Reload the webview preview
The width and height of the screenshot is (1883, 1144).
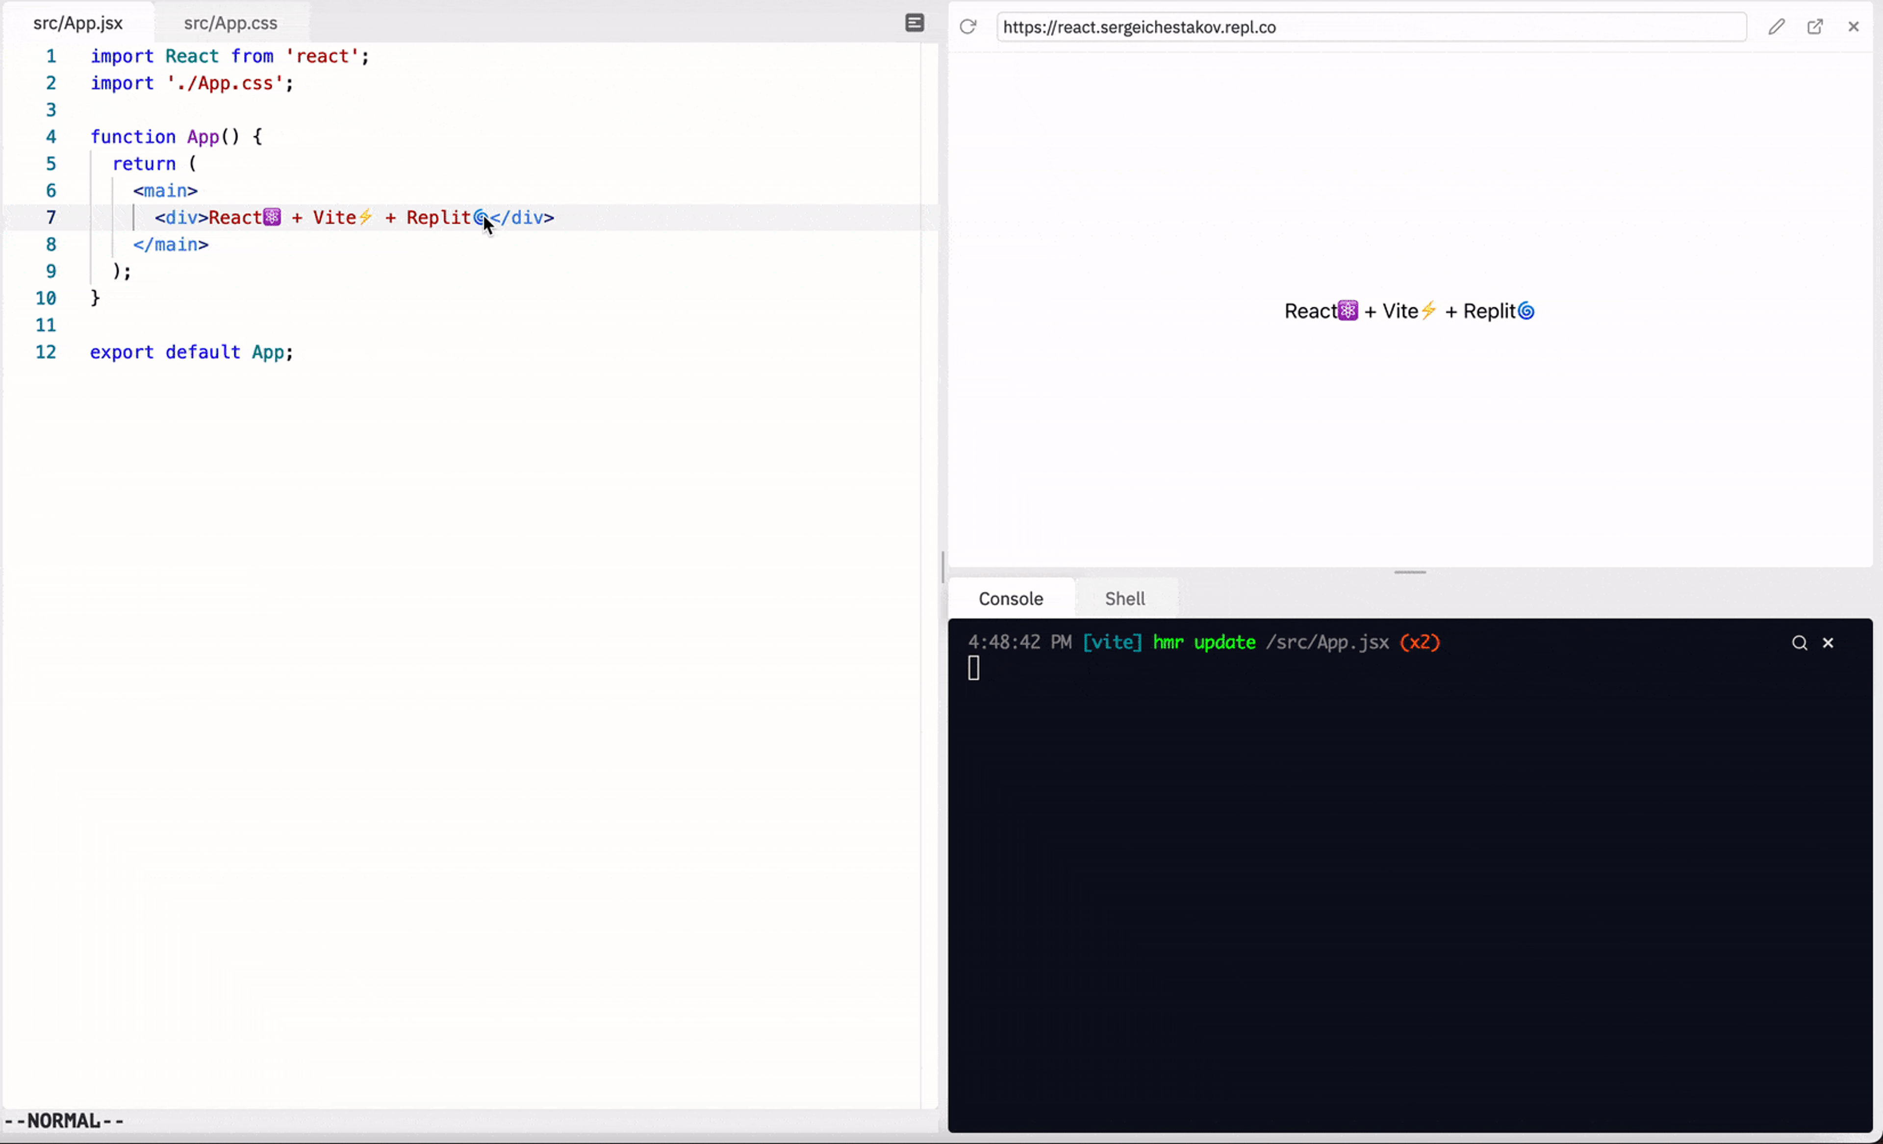click(967, 27)
